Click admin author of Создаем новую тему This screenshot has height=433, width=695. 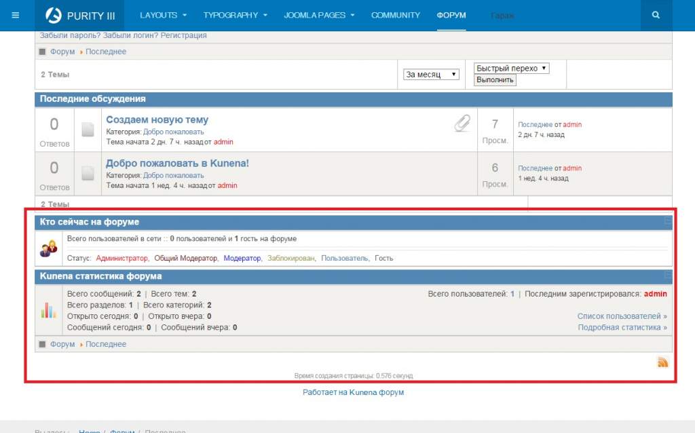[x=223, y=143]
